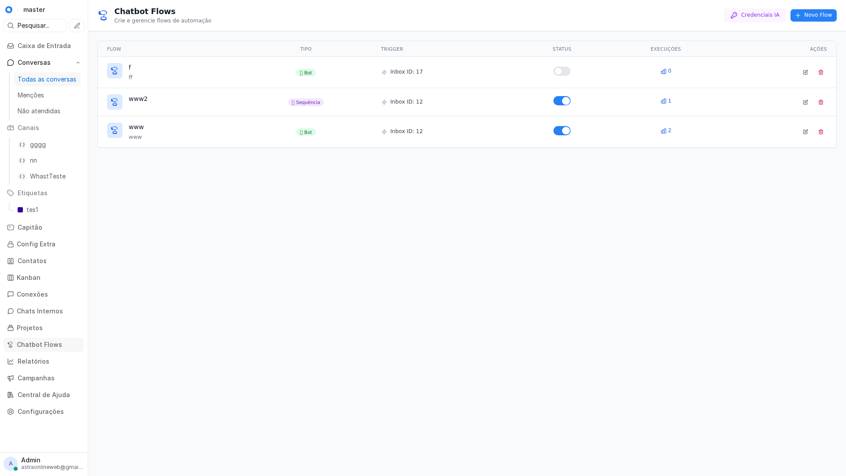
Task: Select the tes1 label color swatch
Action: pos(19,210)
